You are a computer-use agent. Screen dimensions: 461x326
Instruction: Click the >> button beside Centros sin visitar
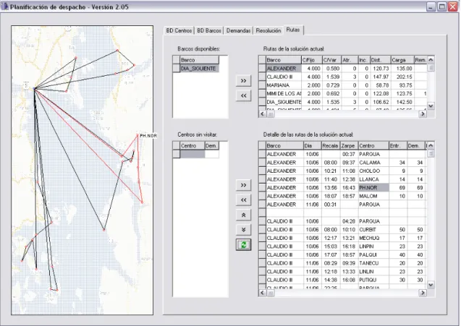(x=243, y=185)
